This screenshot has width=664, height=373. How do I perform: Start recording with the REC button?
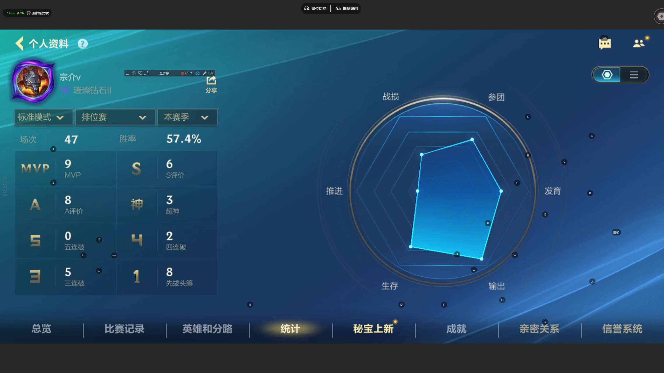pyautogui.click(x=186, y=73)
